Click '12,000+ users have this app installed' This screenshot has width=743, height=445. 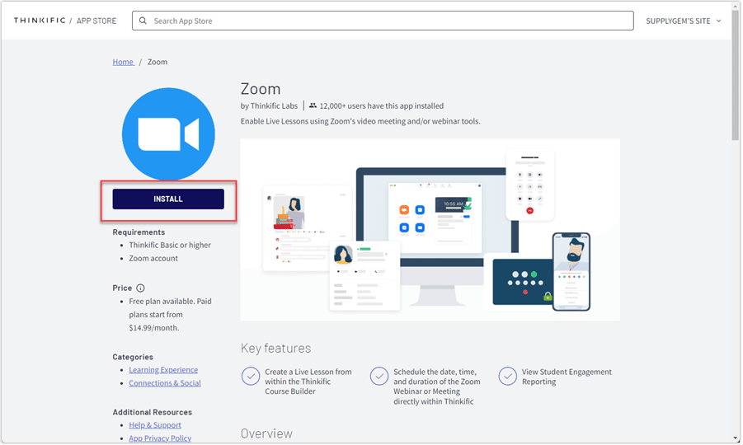(x=382, y=105)
